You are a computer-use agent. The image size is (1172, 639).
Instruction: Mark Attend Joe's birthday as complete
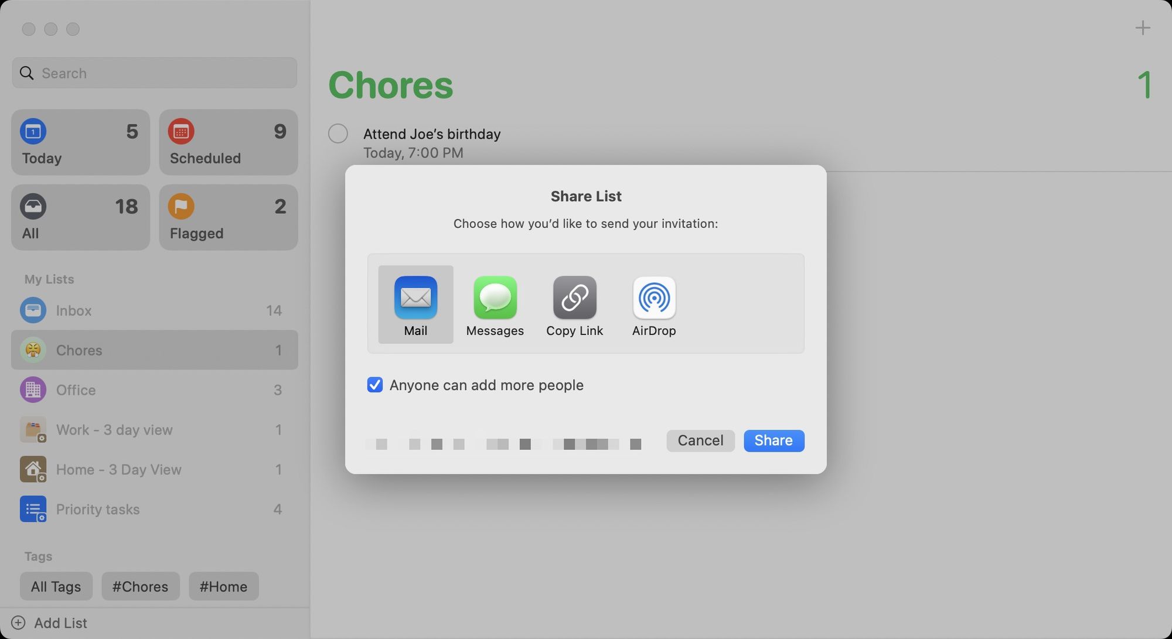click(x=338, y=134)
